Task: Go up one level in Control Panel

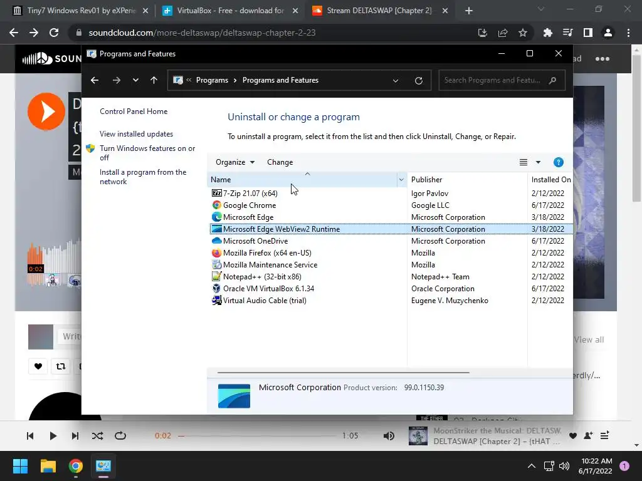Action: pyautogui.click(x=154, y=80)
